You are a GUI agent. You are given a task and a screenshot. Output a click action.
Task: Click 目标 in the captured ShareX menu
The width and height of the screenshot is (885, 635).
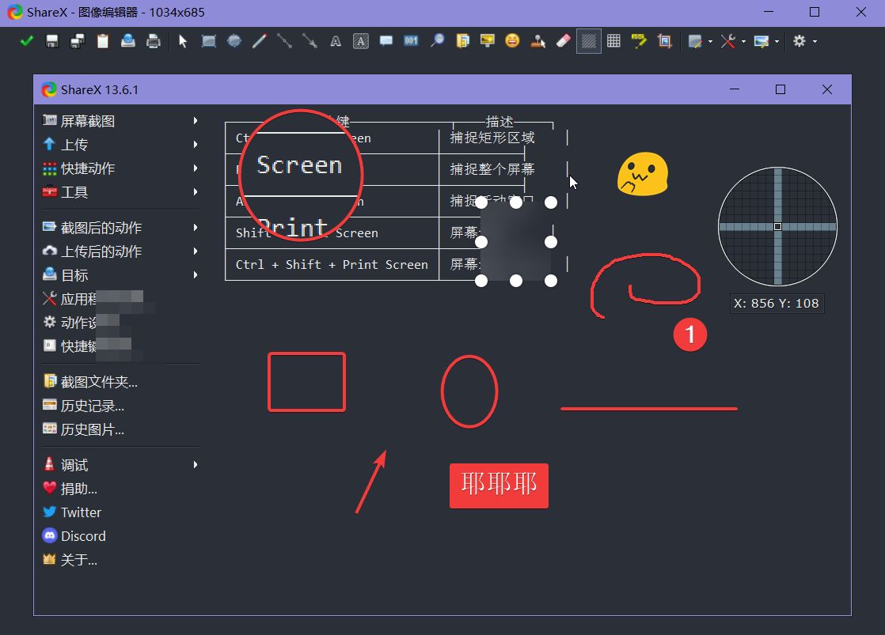(x=74, y=275)
